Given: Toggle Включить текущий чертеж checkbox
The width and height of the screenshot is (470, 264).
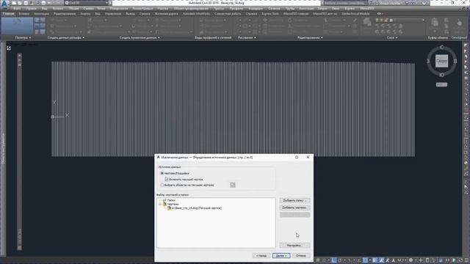Looking at the screenshot, I should tap(167, 179).
